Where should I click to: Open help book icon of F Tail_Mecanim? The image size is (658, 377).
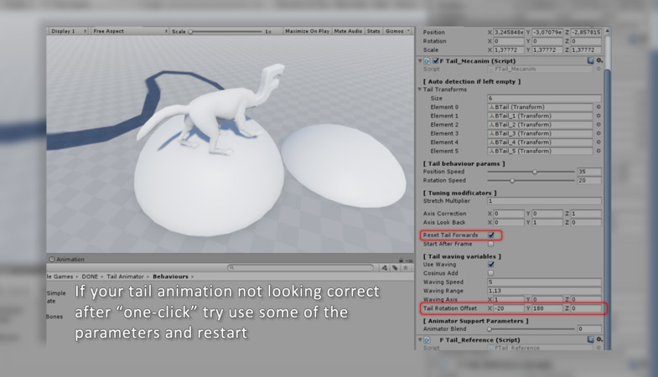(590, 61)
